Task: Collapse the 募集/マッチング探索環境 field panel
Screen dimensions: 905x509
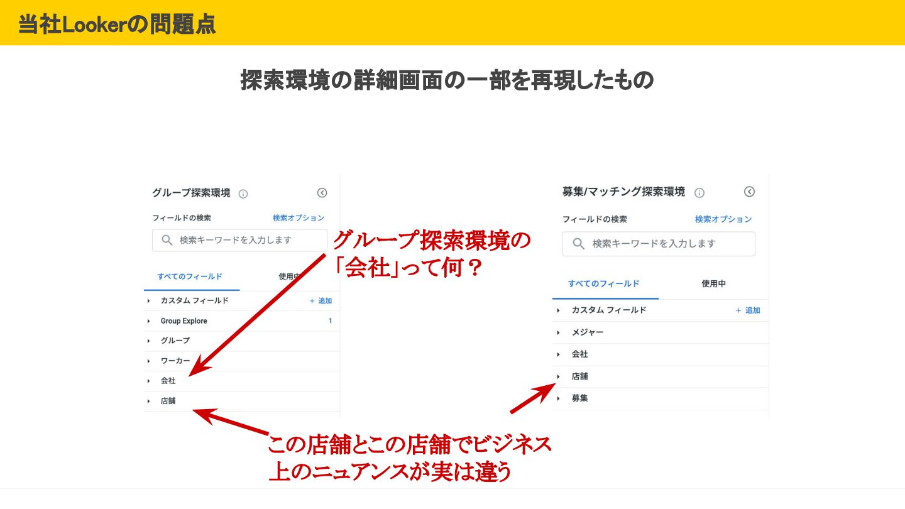Action: pyautogui.click(x=749, y=192)
